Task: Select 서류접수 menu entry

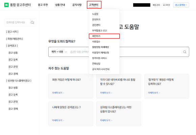Action: (96, 41)
